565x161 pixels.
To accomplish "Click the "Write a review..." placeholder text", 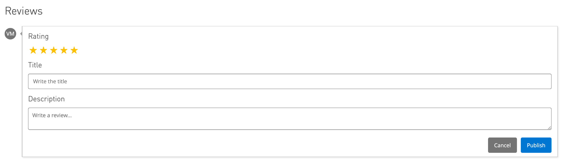I will click(52, 115).
